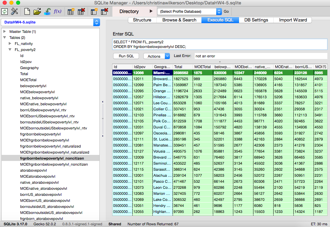The height and width of the screenshot is (227, 330).
Task: Click the green Refresh icon in toolbar
Action: click(x=5, y=11)
